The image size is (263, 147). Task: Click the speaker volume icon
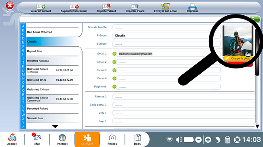(179, 140)
